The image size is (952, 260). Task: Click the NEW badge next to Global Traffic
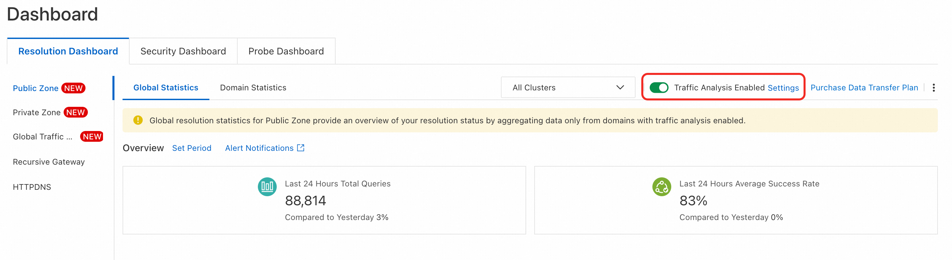(x=92, y=137)
